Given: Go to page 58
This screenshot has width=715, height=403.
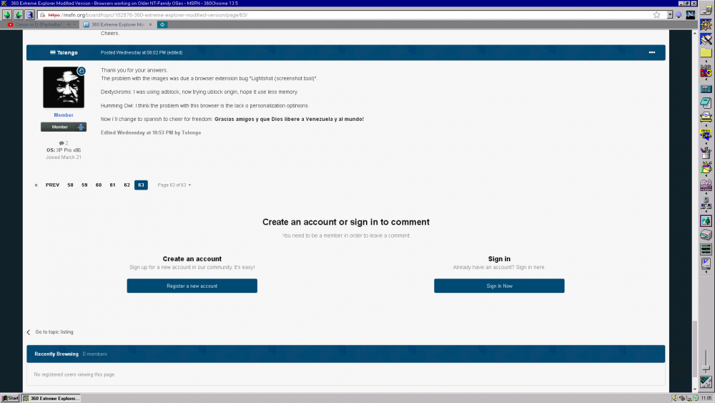Looking at the screenshot, I should pos(70,185).
